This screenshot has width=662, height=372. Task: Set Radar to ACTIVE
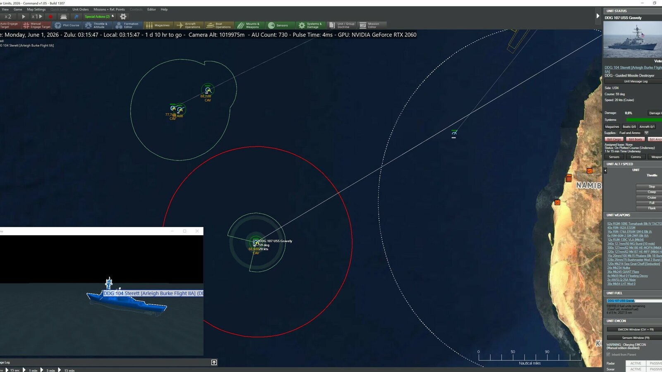[636, 363]
